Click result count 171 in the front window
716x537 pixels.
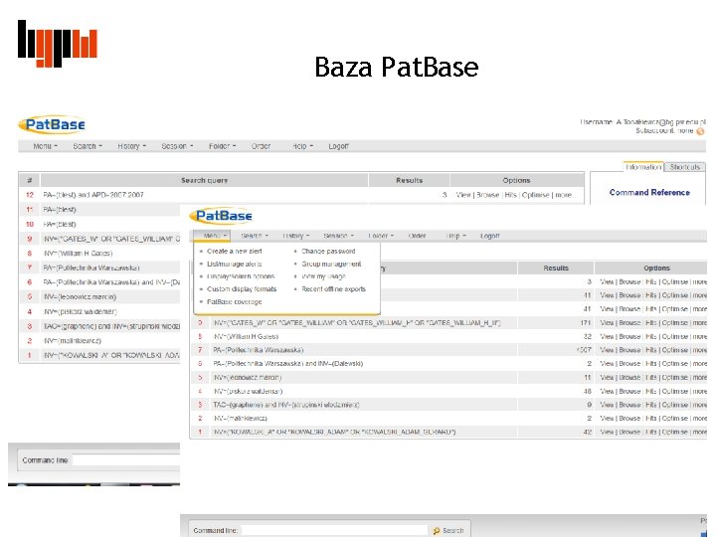coord(586,323)
